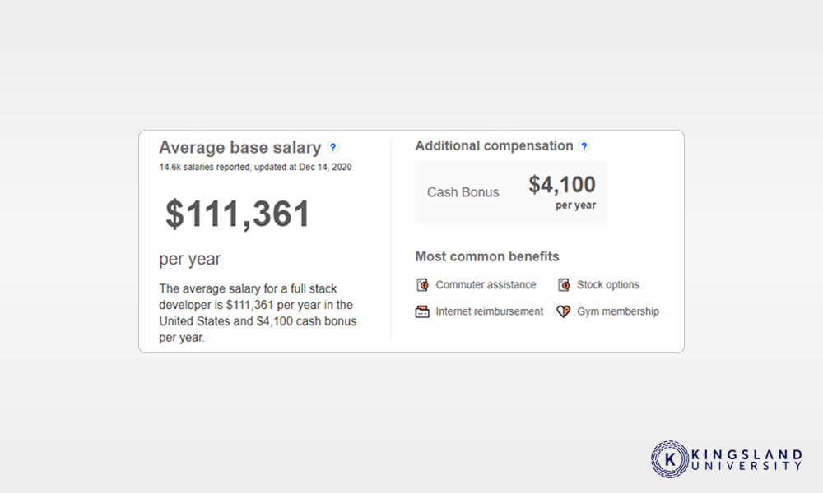
Task: Select the 14.6k salaries reported text
Action: pos(255,167)
